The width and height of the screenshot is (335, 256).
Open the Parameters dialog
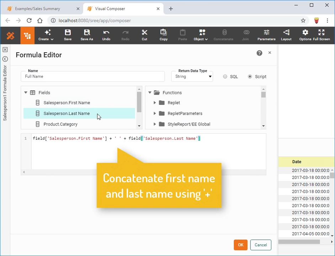(266, 35)
